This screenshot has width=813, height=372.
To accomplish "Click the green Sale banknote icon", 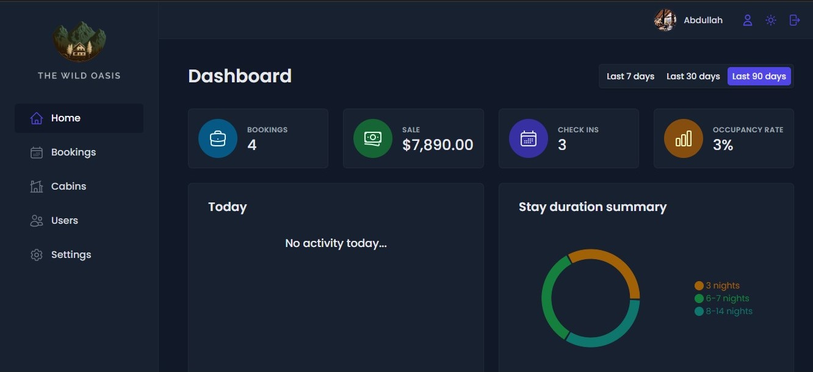I will point(372,138).
